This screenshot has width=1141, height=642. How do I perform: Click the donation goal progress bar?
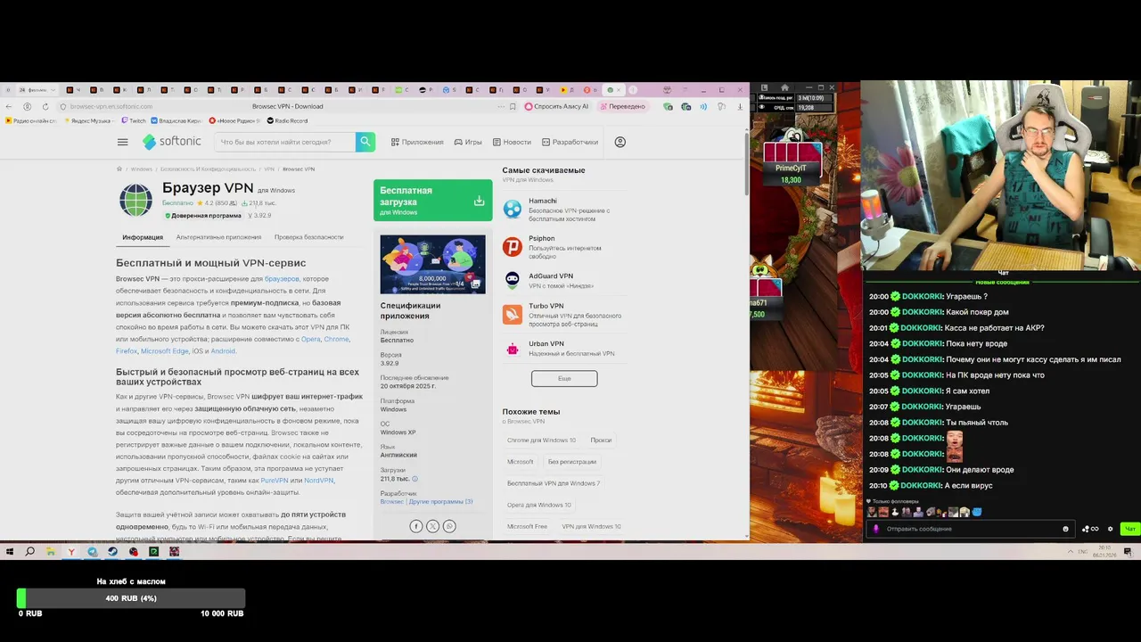coord(131,598)
